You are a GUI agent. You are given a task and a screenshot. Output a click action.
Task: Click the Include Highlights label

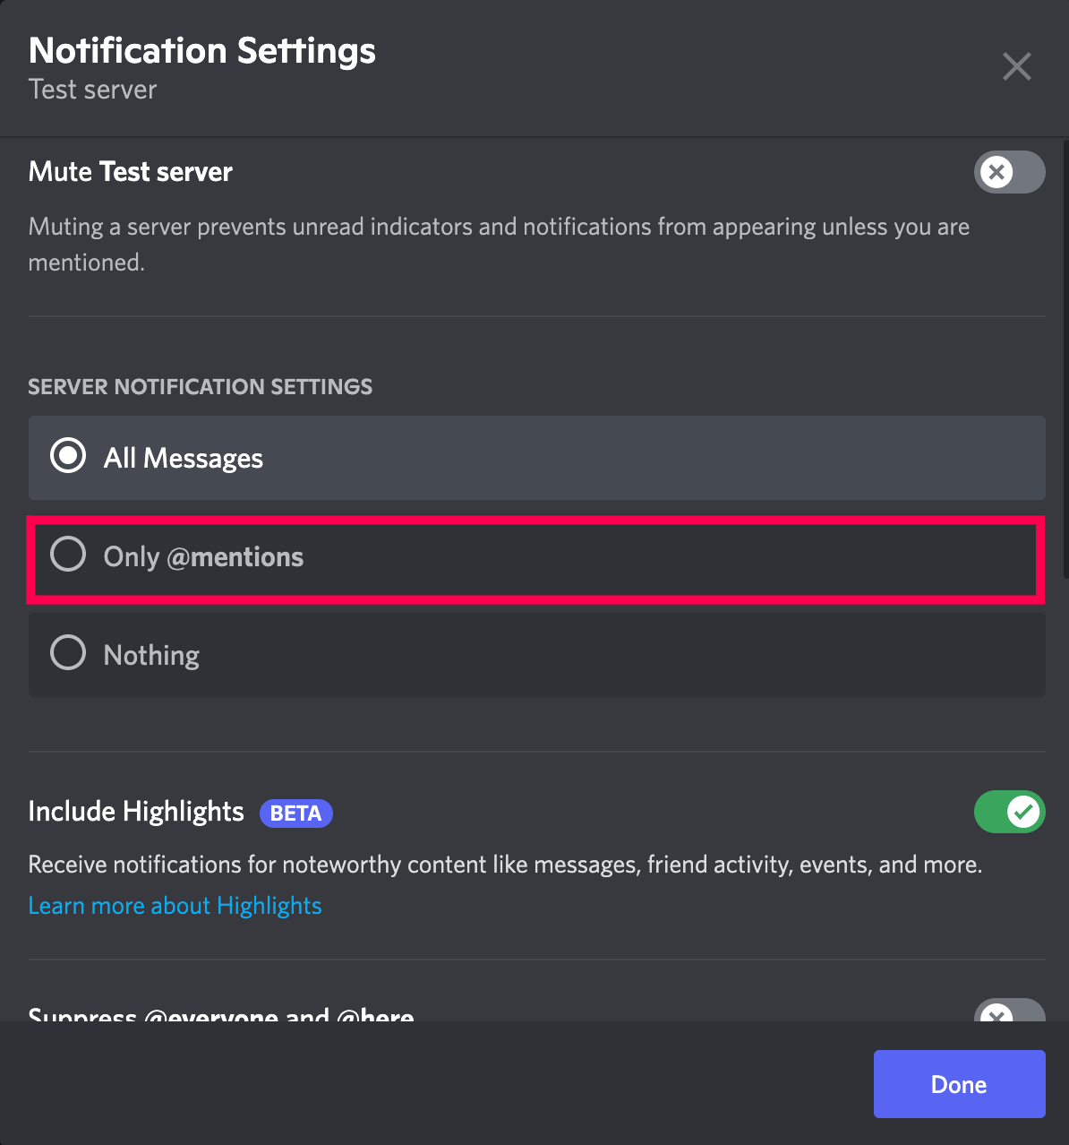136,812
